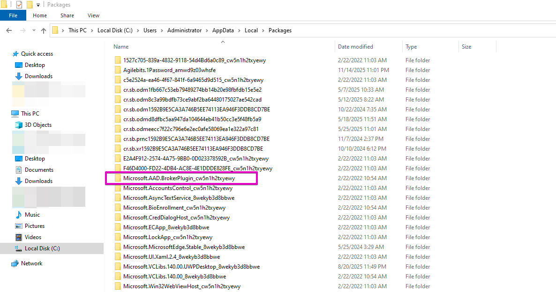Select Downloads under Quick access
Viewport: 556px width, 292px height.
pos(38,76)
